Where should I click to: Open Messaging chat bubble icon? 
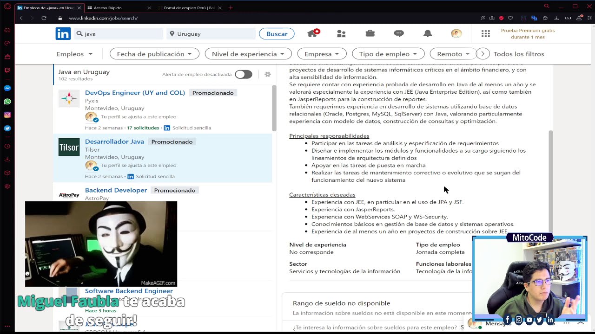(x=399, y=33)
